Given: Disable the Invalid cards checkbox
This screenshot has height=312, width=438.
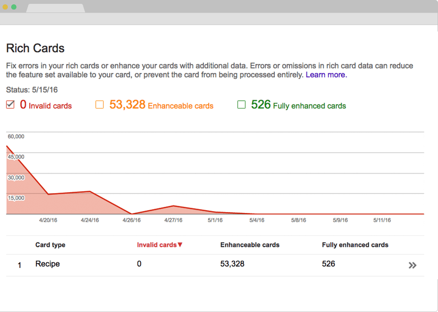Looking at the screenshot, I should (x=9, y=104).
